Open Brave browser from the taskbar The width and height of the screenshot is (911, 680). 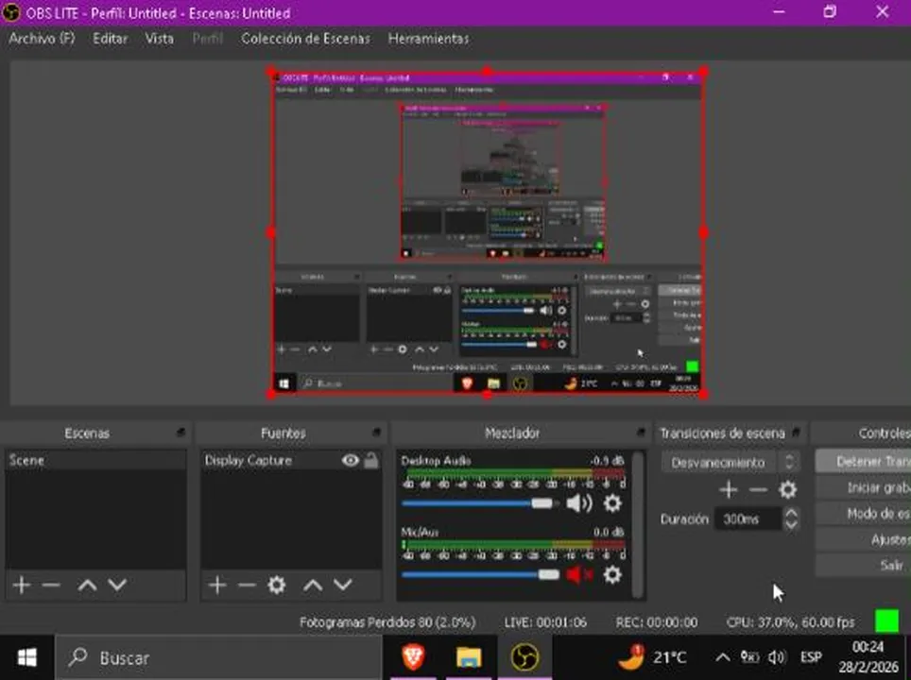(x=413, y=657)
